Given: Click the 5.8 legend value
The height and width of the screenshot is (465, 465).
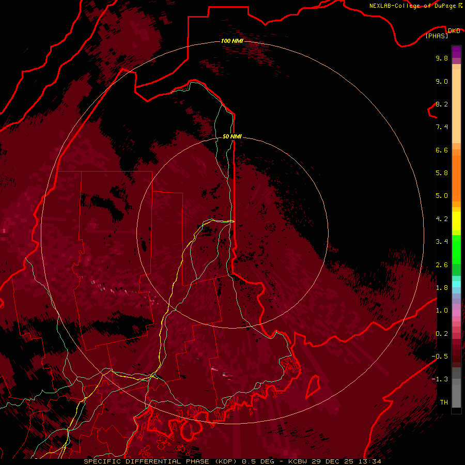Looking at the screenshot, I should (x=442, y=173).
